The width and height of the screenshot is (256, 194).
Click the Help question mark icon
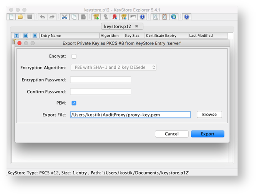[x=186, y=17]
